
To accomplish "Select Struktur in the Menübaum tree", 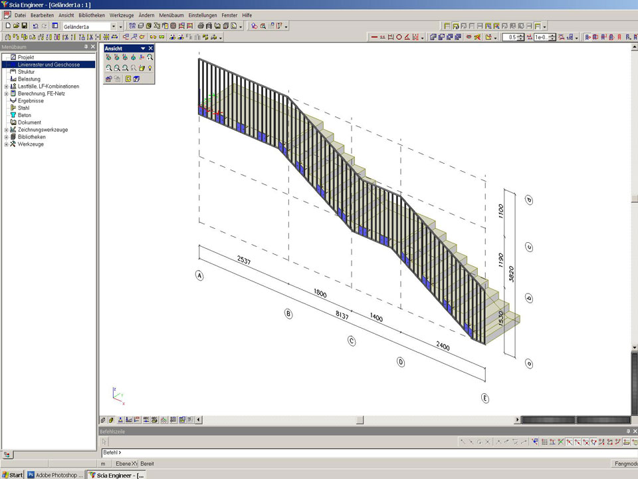I will [x=26, y=72].
